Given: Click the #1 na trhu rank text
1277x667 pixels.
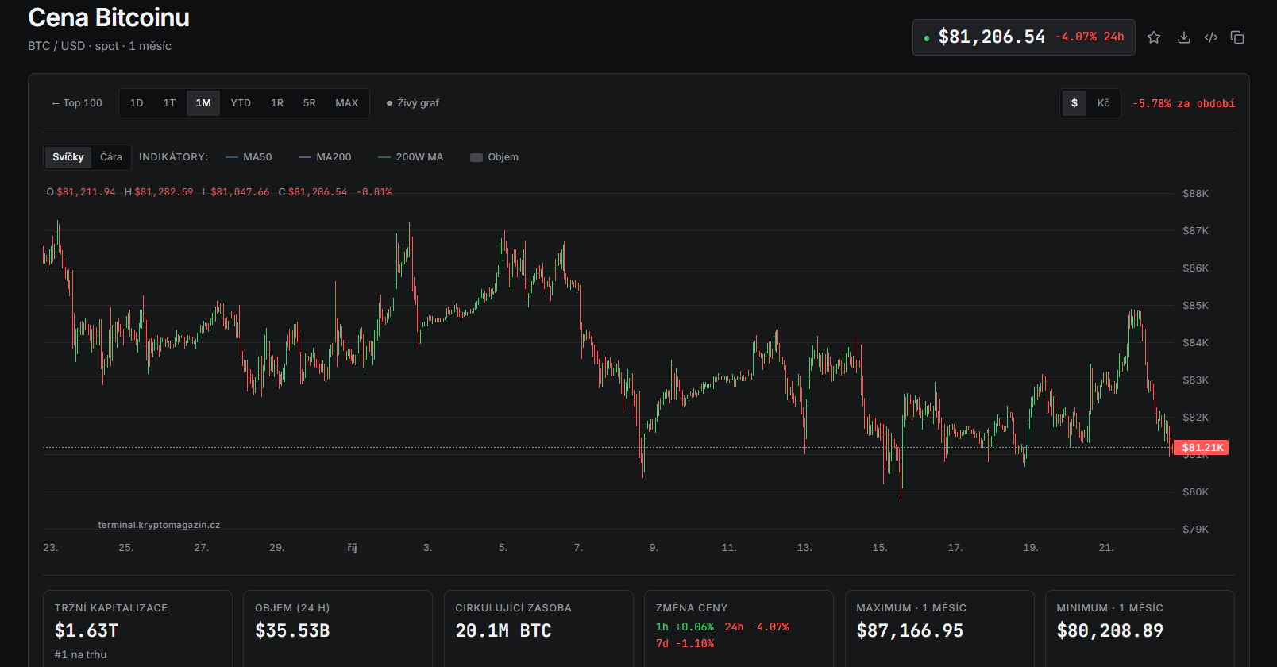Looking at the screenshot, I should pos(80,655).
